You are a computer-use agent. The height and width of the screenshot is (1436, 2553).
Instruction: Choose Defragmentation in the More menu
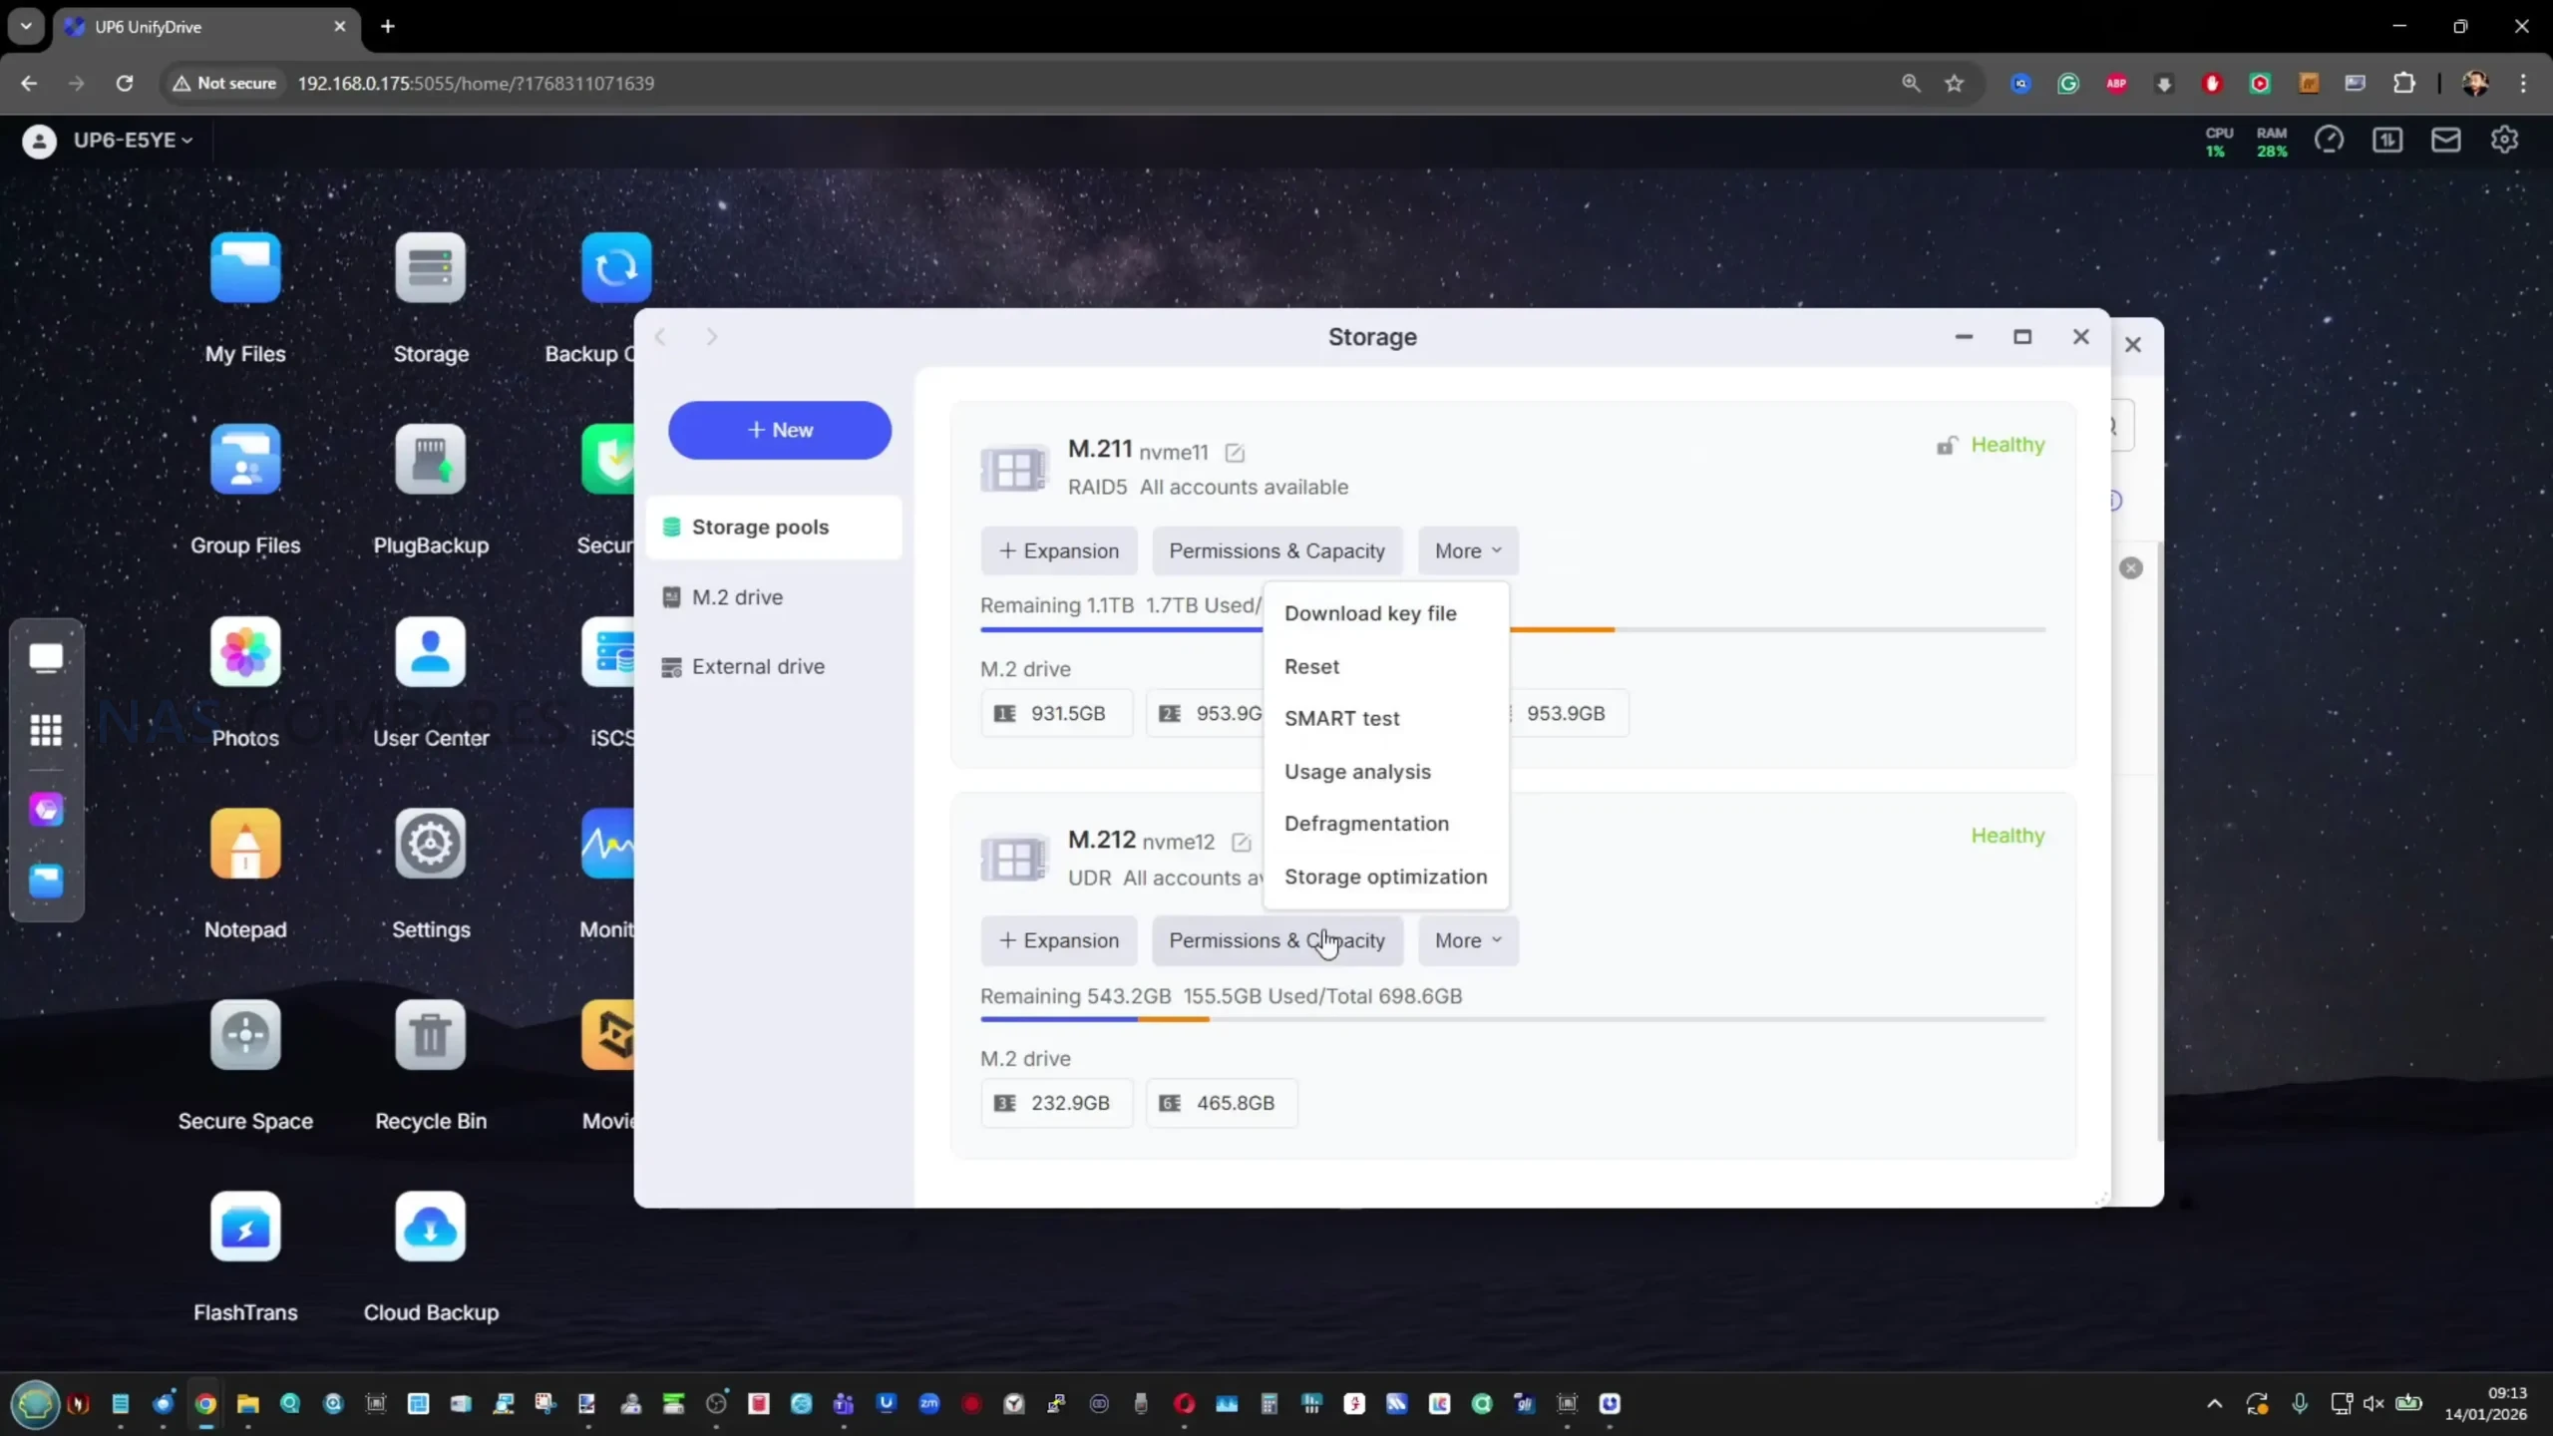(x=1366, y=824)
